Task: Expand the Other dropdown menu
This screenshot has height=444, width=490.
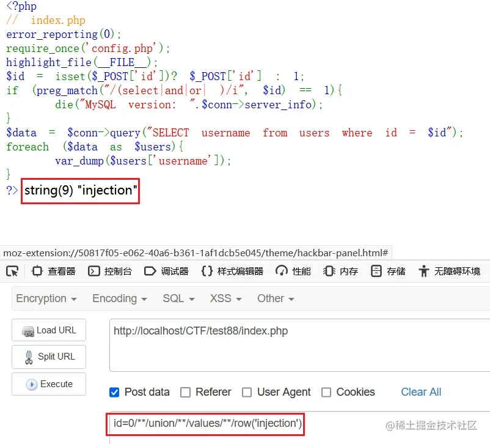Action: click(x=276, y=298)
